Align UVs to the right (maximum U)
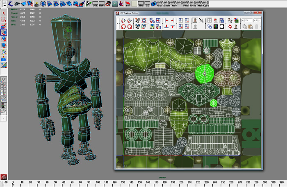This screenshot has width=287, height=187. (x=173, y=20)
